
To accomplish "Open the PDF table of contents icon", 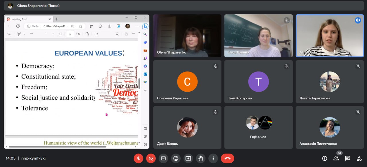I will [9, 34].
